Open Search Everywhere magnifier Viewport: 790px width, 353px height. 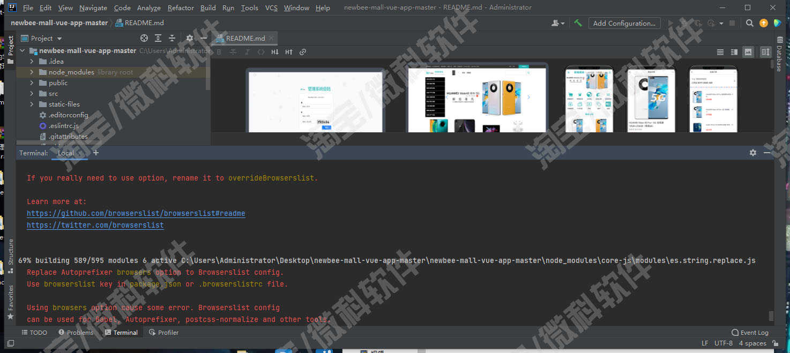pyautogui.click(x=750, y=23)
